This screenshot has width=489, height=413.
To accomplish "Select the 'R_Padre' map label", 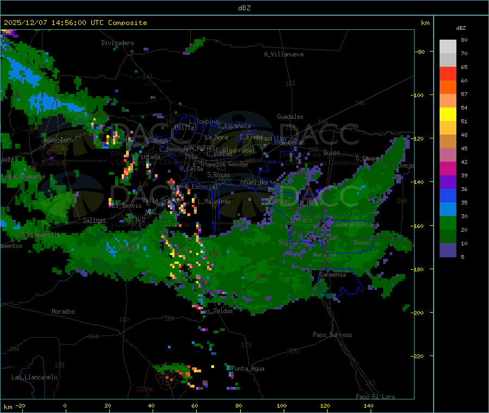I will (311, 204).
